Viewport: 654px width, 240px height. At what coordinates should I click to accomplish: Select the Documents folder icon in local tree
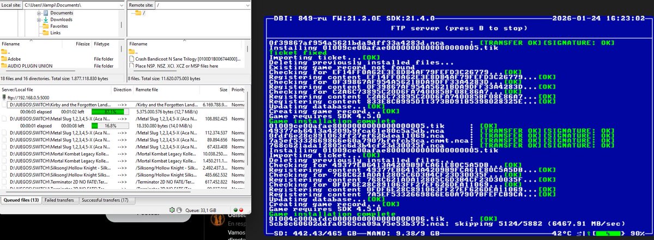(45, 13)
